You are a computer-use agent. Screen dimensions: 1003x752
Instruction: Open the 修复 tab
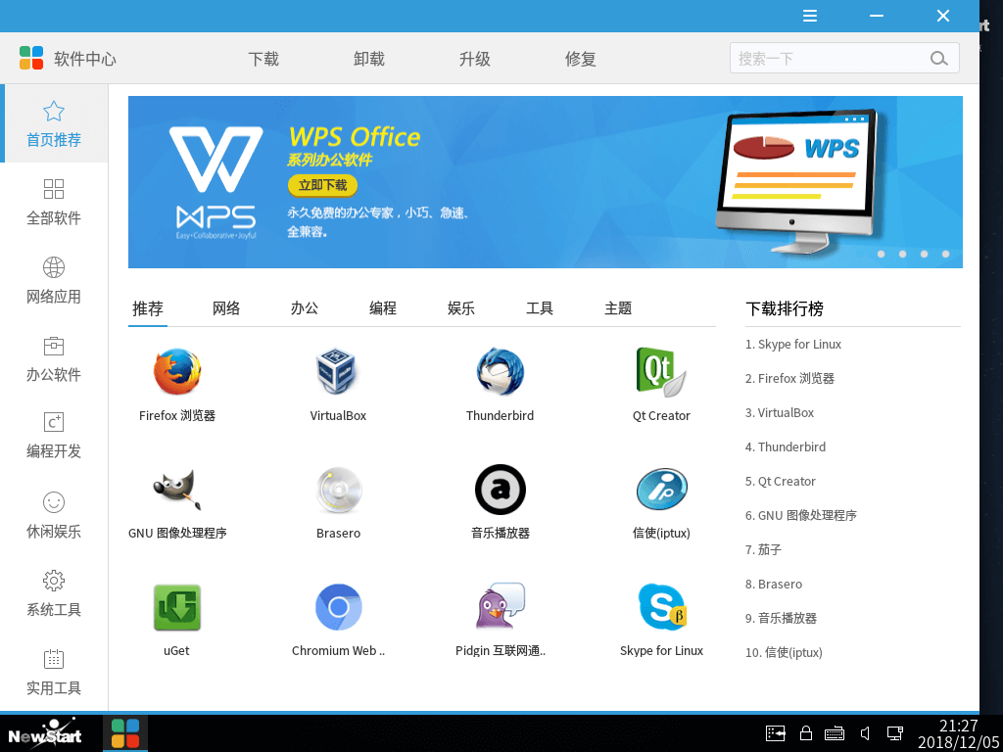[x=580, y=59]
